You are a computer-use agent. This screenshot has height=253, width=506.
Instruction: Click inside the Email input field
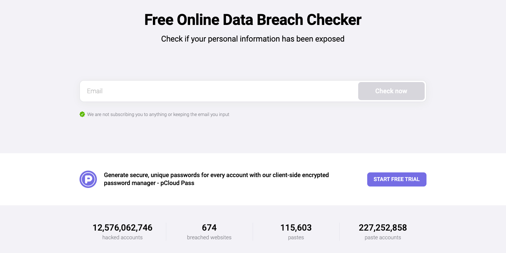(217, 91)
